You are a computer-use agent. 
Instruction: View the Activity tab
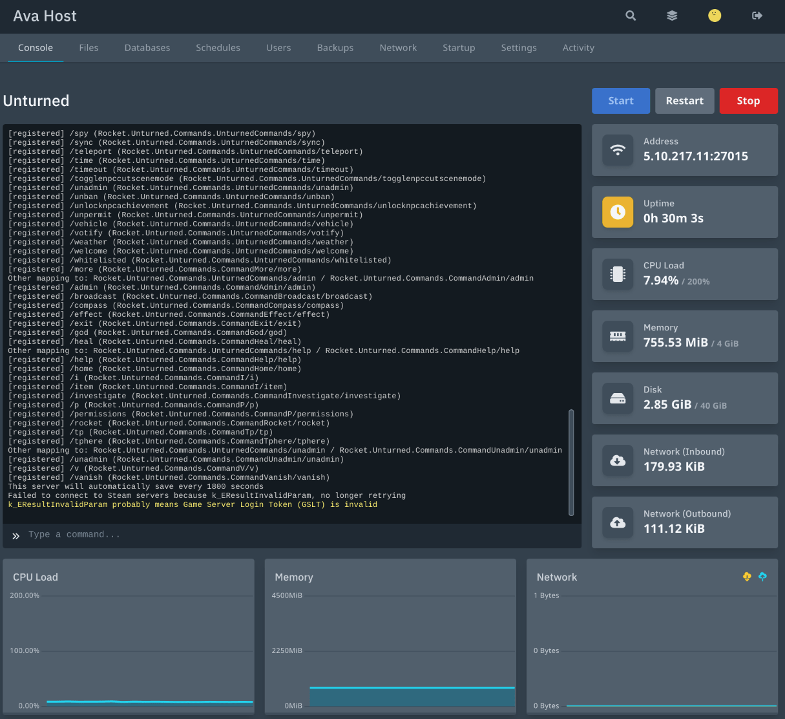pyautogui.click(x=578, y=48)
